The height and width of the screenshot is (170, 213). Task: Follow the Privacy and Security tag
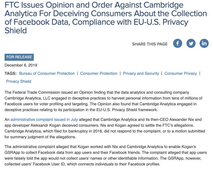[141, 74]
